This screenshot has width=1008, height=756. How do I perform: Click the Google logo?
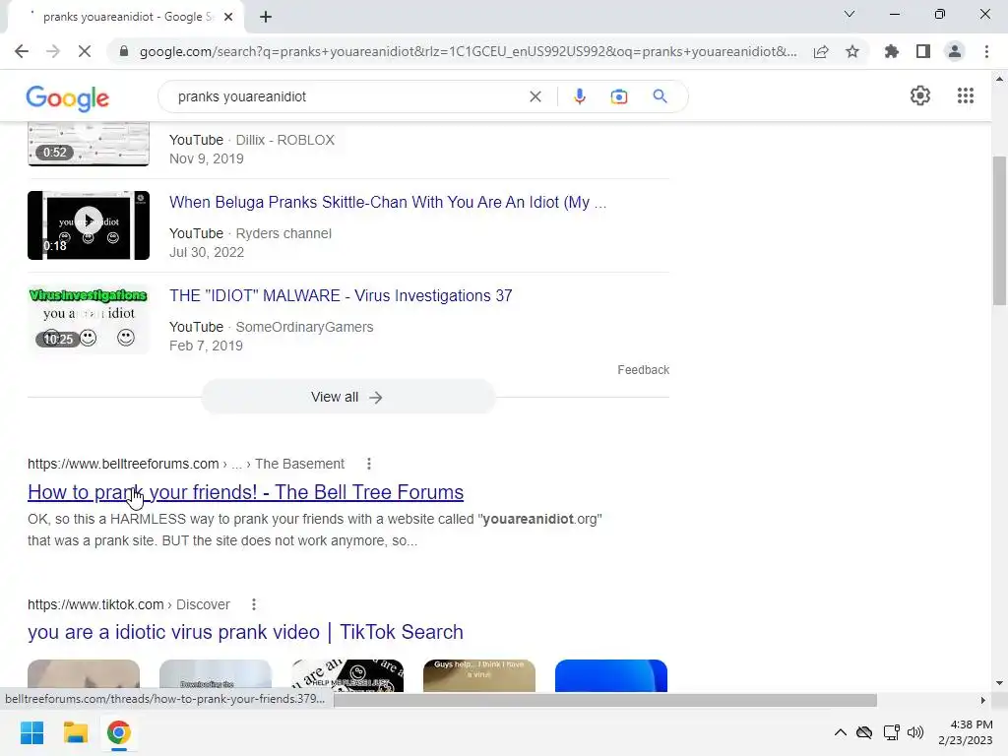pyautogui.click(x=68, y=97)
